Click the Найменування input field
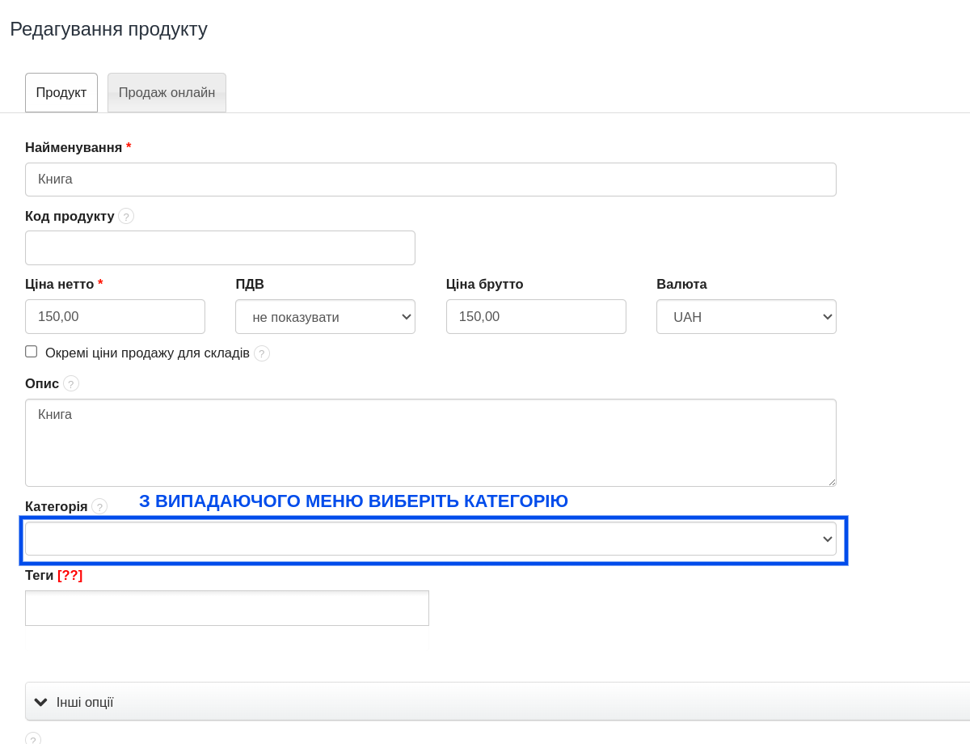970x744 pixels. coord(430,180)
